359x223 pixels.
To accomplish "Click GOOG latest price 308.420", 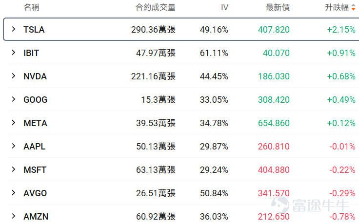I will 274,100.
